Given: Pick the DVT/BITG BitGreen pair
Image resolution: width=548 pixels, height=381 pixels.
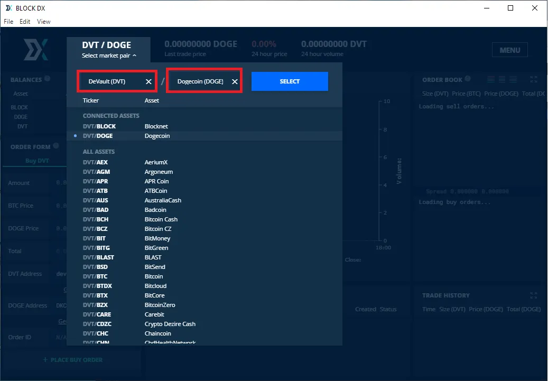Looking at the screenshot, I should point(205,247).
